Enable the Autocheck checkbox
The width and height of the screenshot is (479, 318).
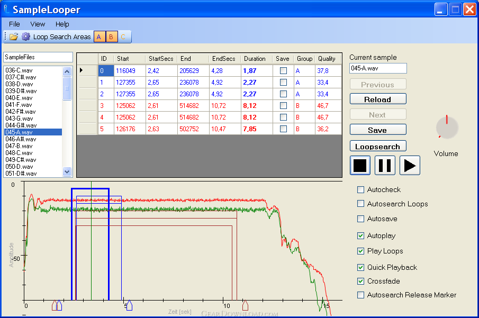[x=361, y=190]
